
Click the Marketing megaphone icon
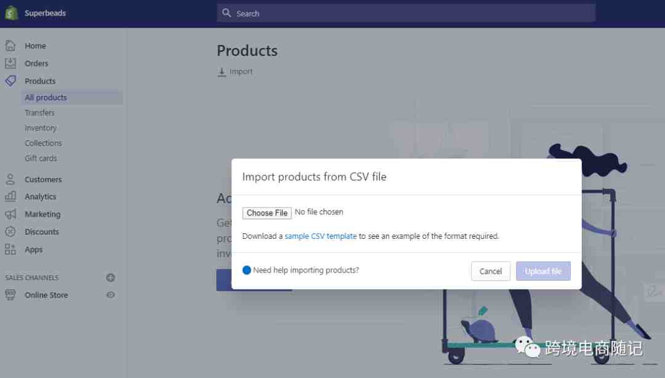click(x=10, y=214)
